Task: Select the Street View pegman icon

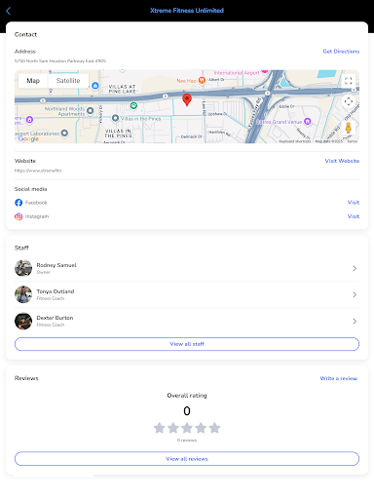Action: pos(348,128)
